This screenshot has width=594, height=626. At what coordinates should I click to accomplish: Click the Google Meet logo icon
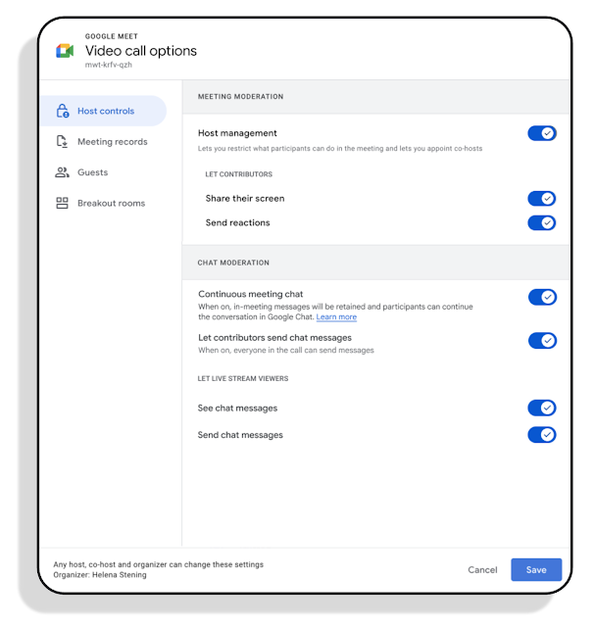[x=65, y=51]
